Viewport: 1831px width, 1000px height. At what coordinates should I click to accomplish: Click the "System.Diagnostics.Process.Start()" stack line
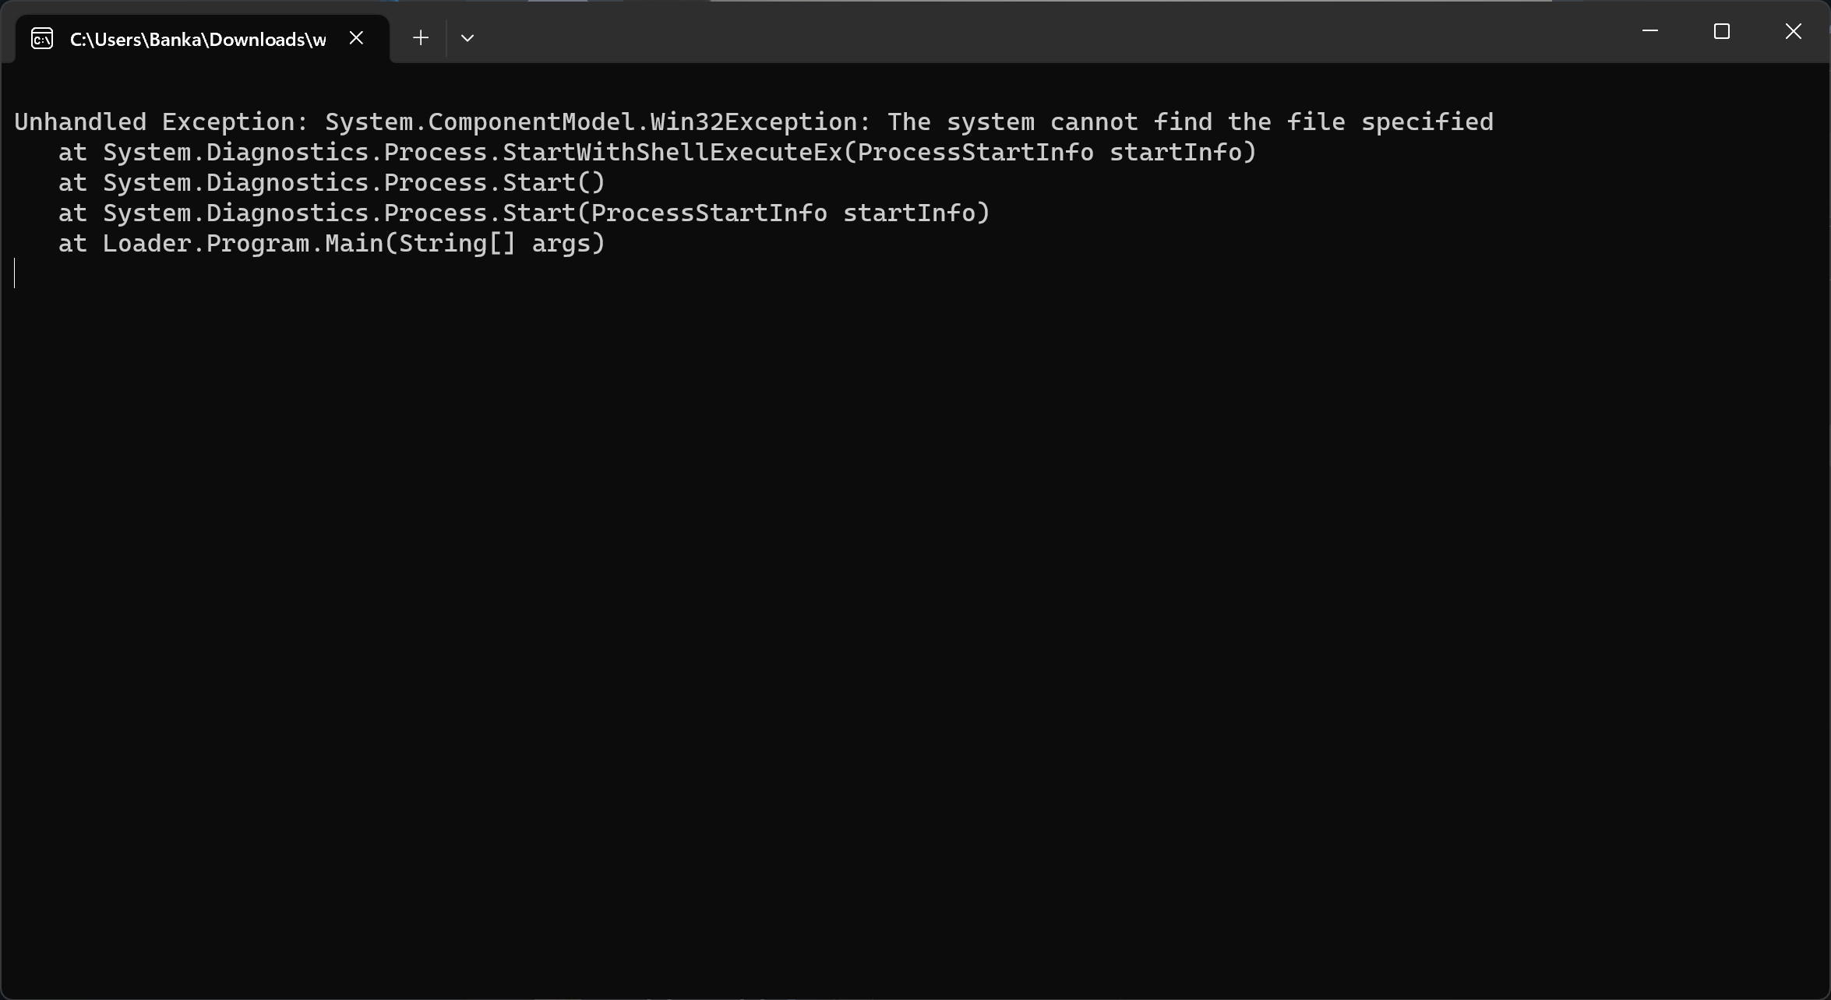pos(354,183)
